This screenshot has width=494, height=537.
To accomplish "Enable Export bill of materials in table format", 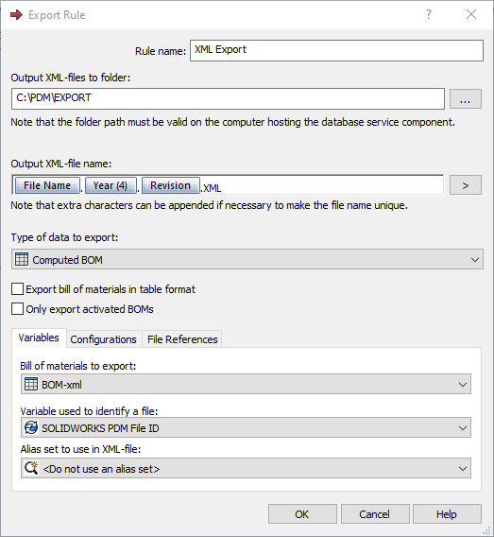I will coord(17,288).
